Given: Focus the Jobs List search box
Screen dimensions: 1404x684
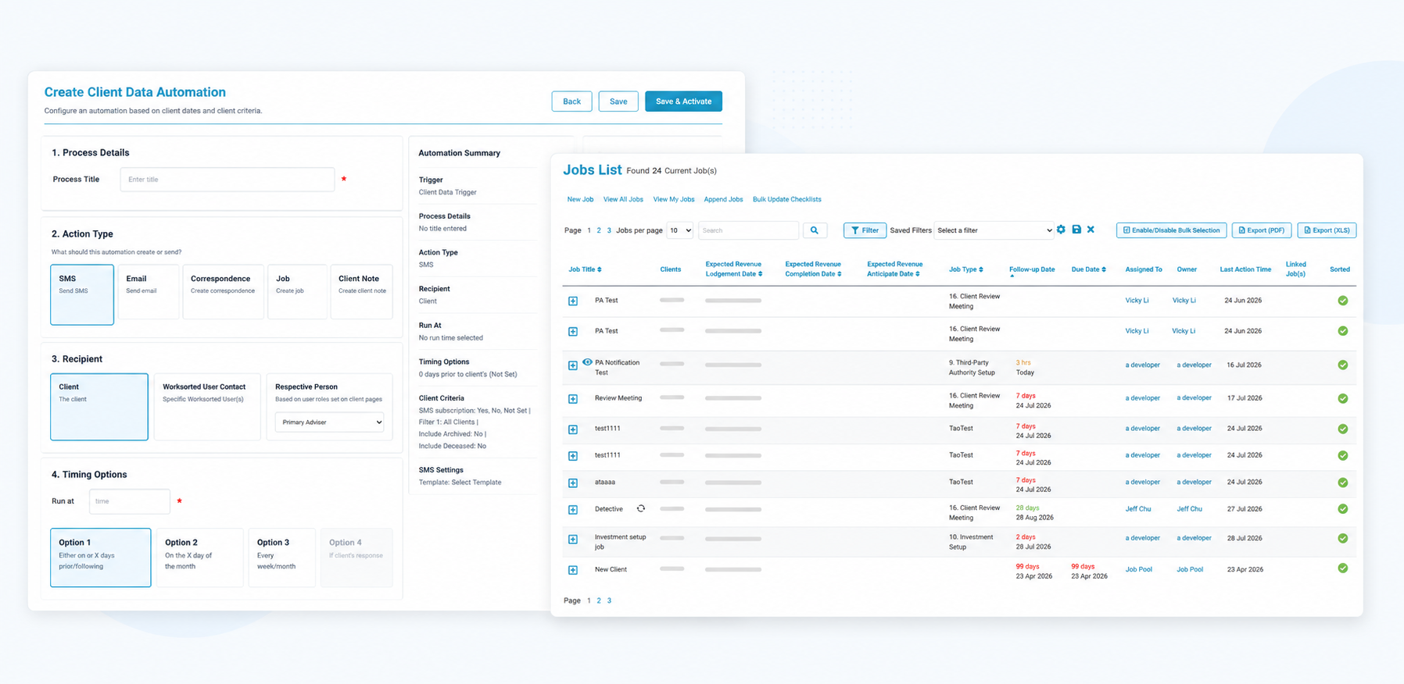Looking at the screenshot, I should pyautogui.click(x=748, y=230).
